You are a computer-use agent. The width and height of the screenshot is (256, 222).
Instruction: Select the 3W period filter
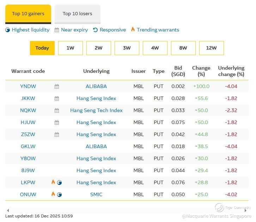tap(127, 48)
